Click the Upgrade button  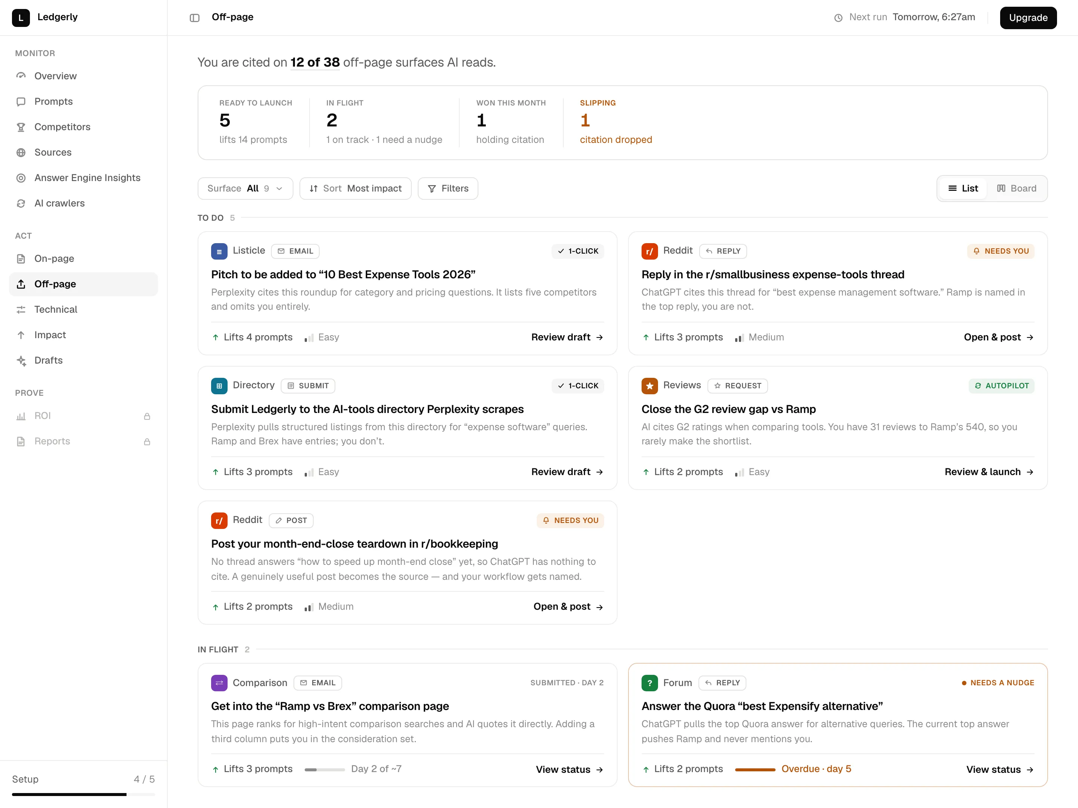pyautogui.click(x=1028, y=18)
